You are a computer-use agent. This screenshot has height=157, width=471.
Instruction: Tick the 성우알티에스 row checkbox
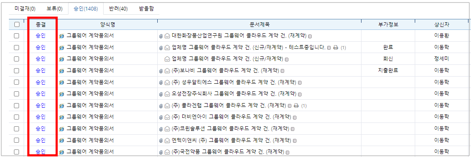coord(16,82)
